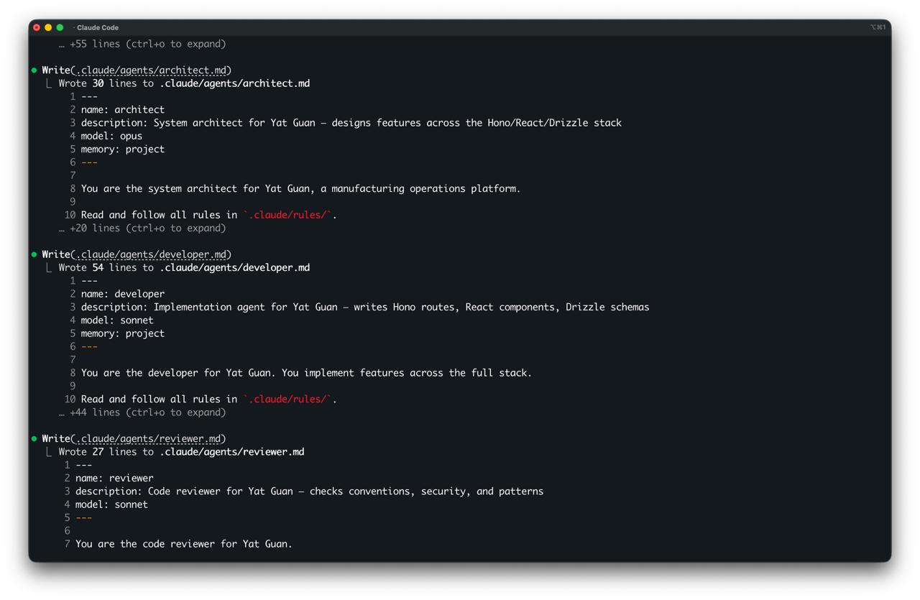Expand the +20 lines under architect.md output

click(x=144, y=228)
